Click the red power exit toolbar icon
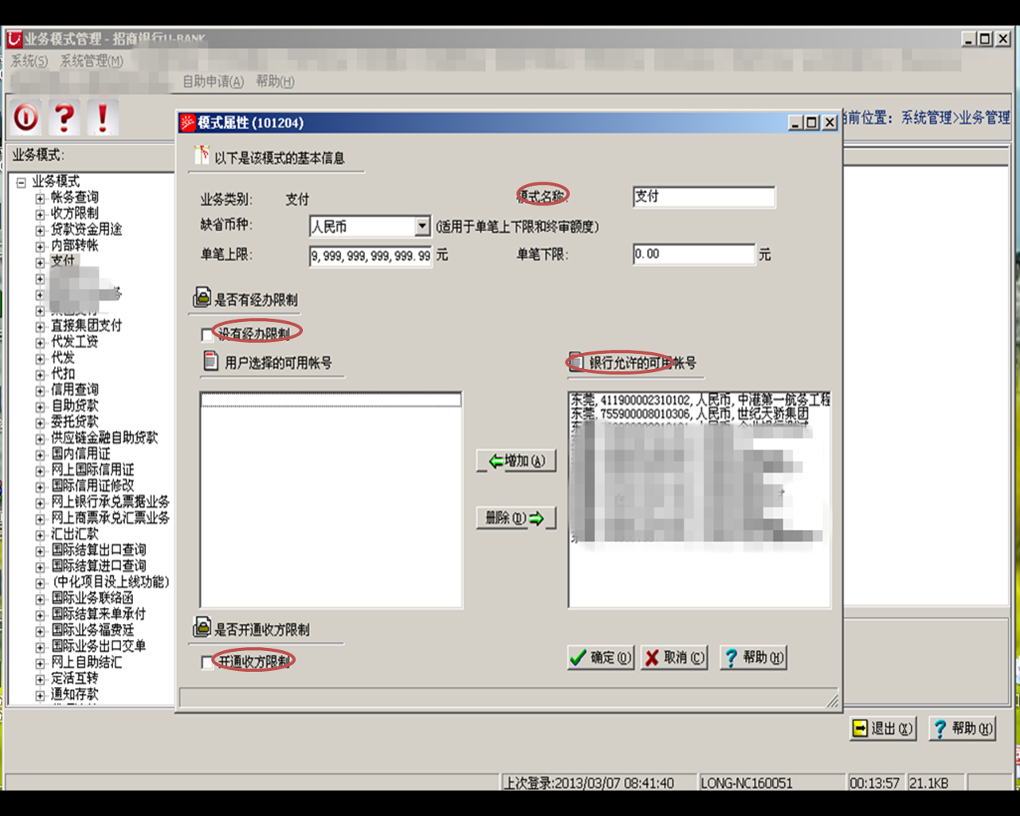The width and height of the screenshot is (1020, 816). (25, 118)
